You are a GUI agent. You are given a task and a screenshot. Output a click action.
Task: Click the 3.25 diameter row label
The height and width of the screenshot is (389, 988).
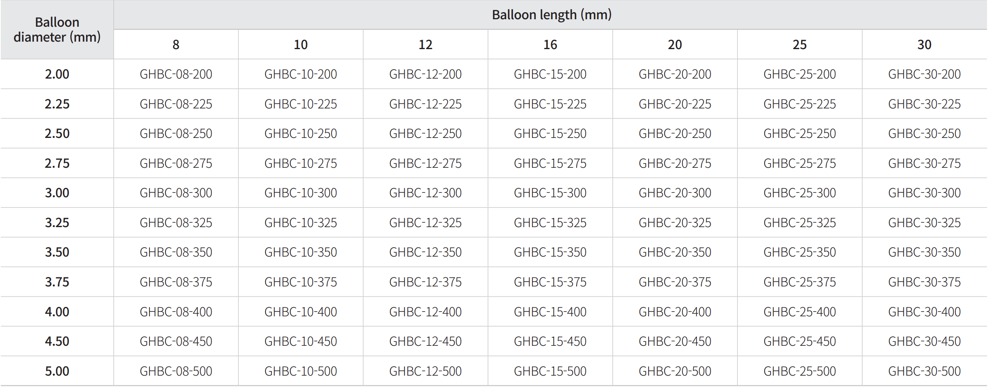click(x=57, y=223)
